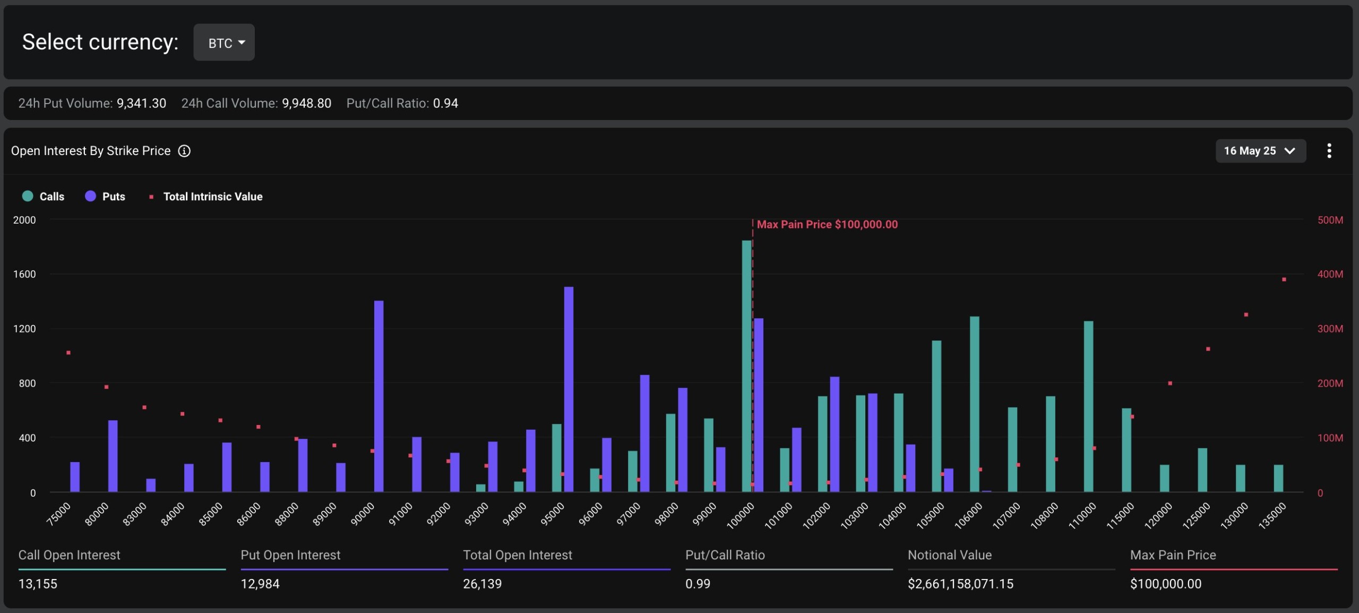Click the teal Calls legend marker

(27, 196)
